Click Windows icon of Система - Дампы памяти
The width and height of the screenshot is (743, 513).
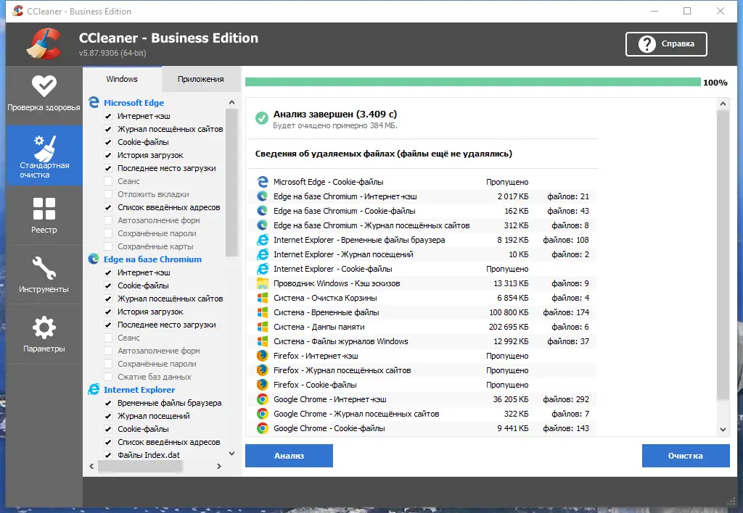262,327
